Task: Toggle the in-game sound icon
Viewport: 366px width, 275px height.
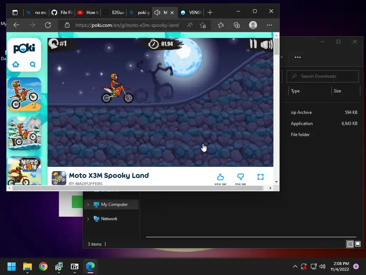Action: click(x=267, y=44)
